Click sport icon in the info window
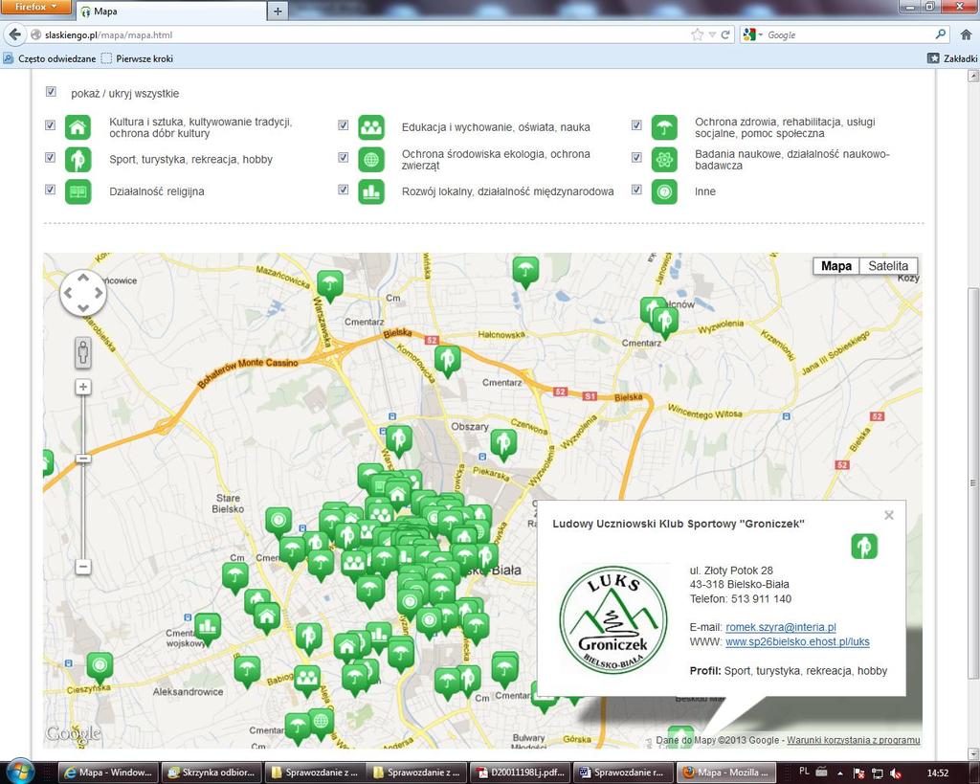The image size is (980, 784). [x=864, y=546]
